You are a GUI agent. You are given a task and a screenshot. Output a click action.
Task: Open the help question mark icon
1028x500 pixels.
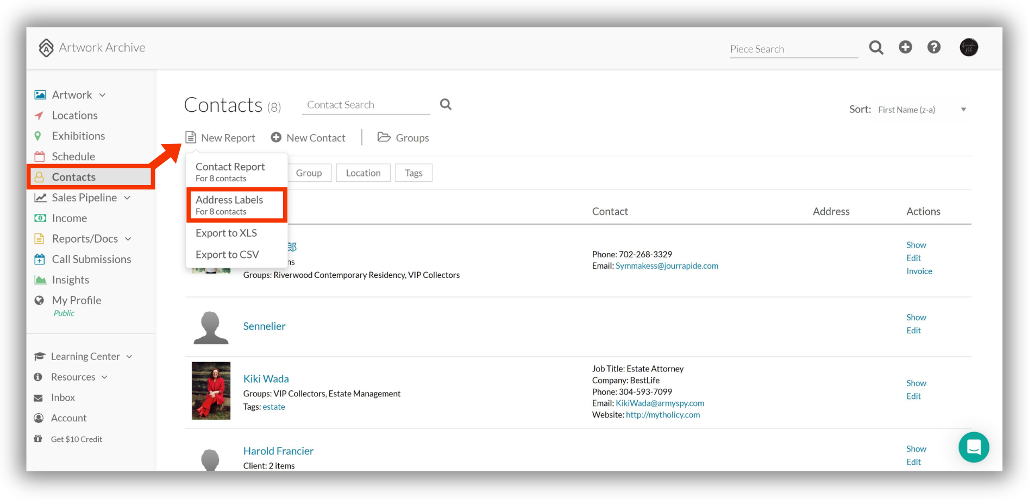(934, 47)
